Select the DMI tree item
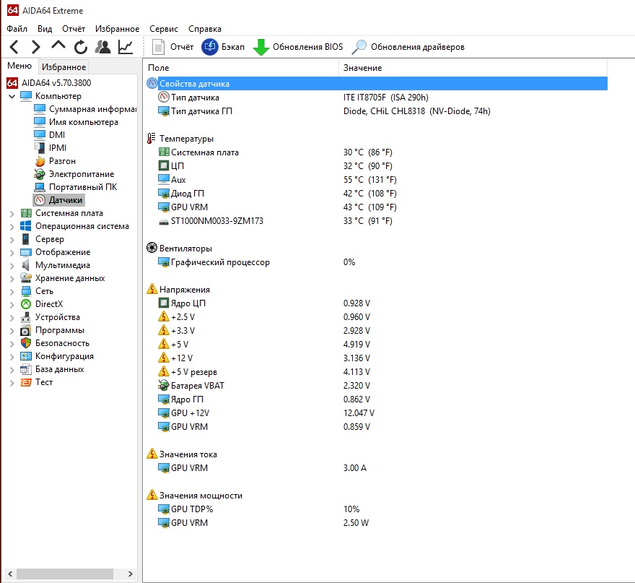Image resolution: width=635 pixels, height=583 pixels. click(x=49, y=135)
